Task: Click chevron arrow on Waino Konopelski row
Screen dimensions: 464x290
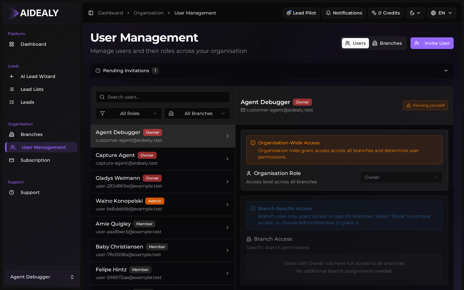Action: coord(227,205)
